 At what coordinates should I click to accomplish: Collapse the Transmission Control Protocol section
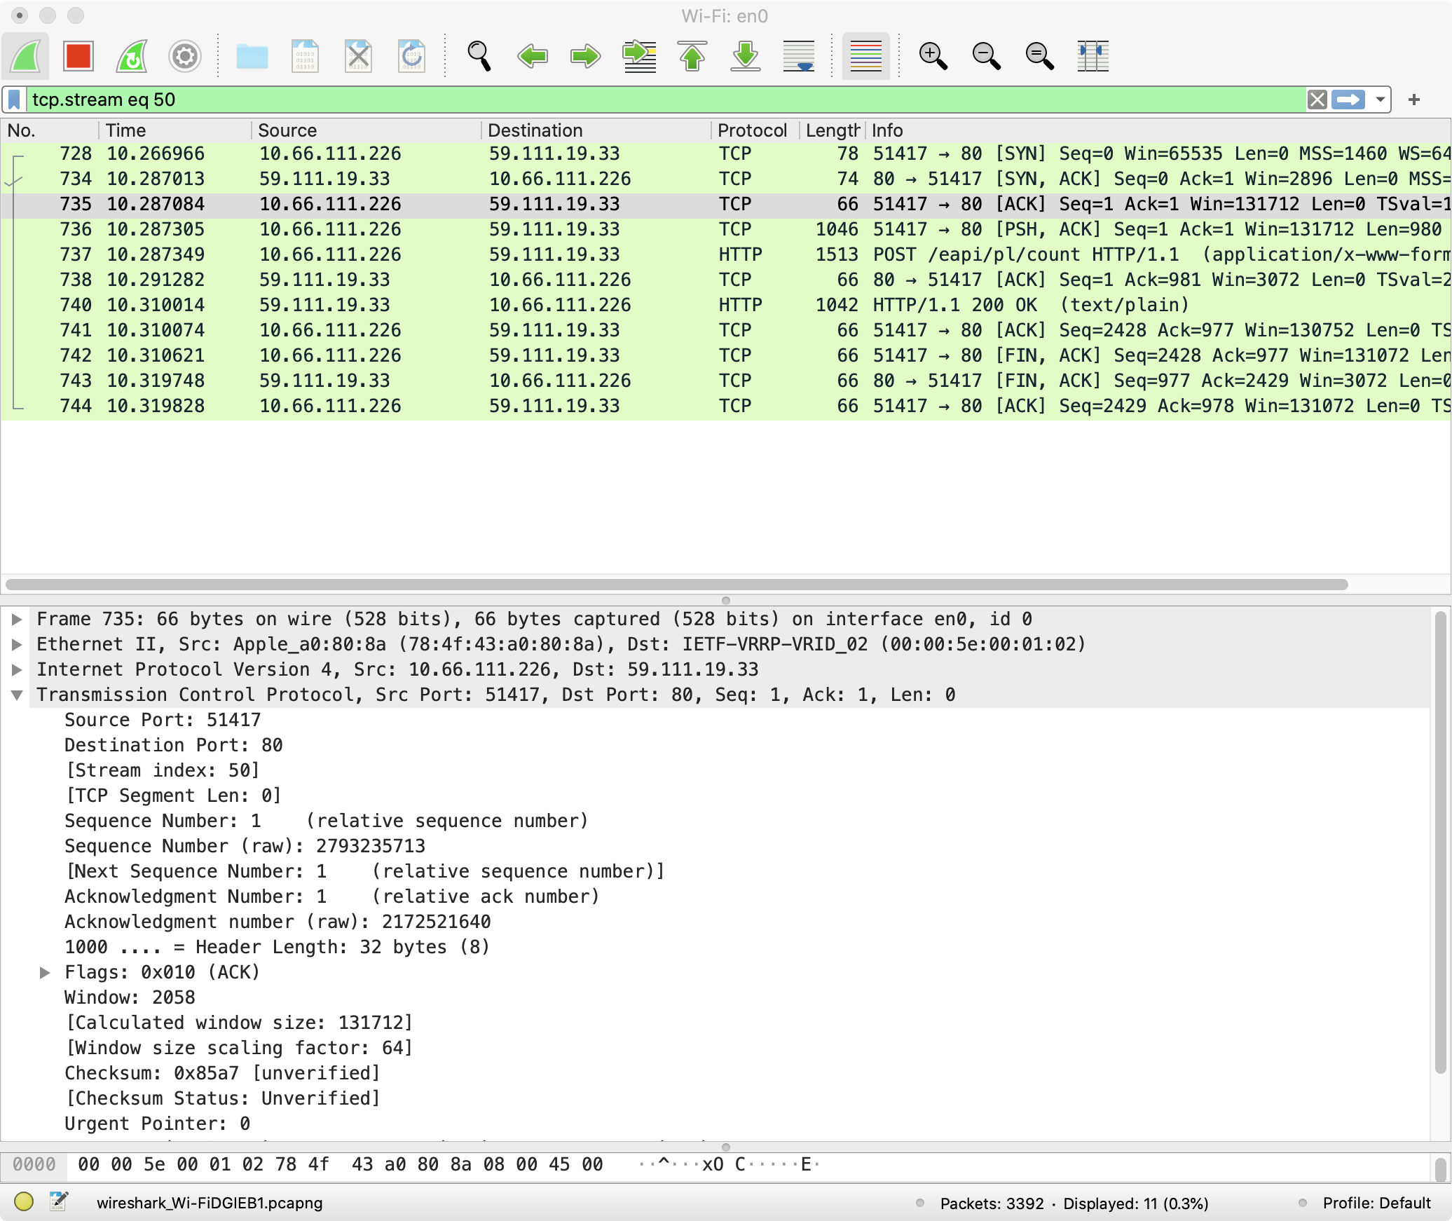18,695
